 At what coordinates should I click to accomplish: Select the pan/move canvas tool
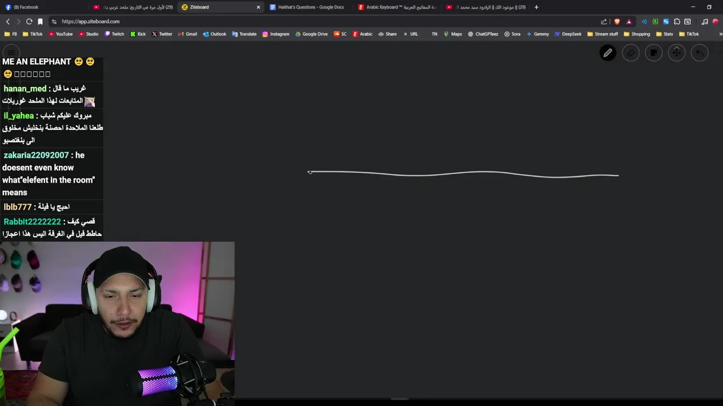coord(677,53)
